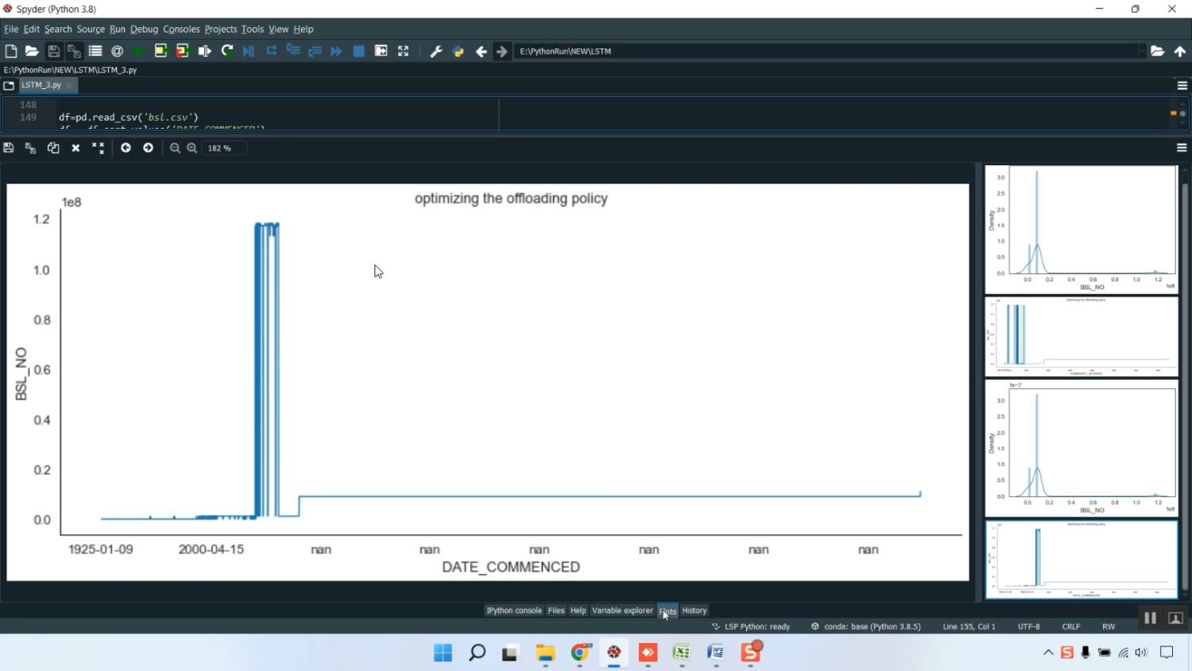
Task: Switch to the Variable explorer tab
Action: tap(622, 611)
